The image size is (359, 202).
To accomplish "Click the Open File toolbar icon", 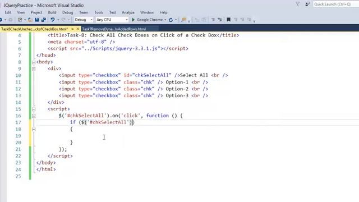I will point(30,20).
